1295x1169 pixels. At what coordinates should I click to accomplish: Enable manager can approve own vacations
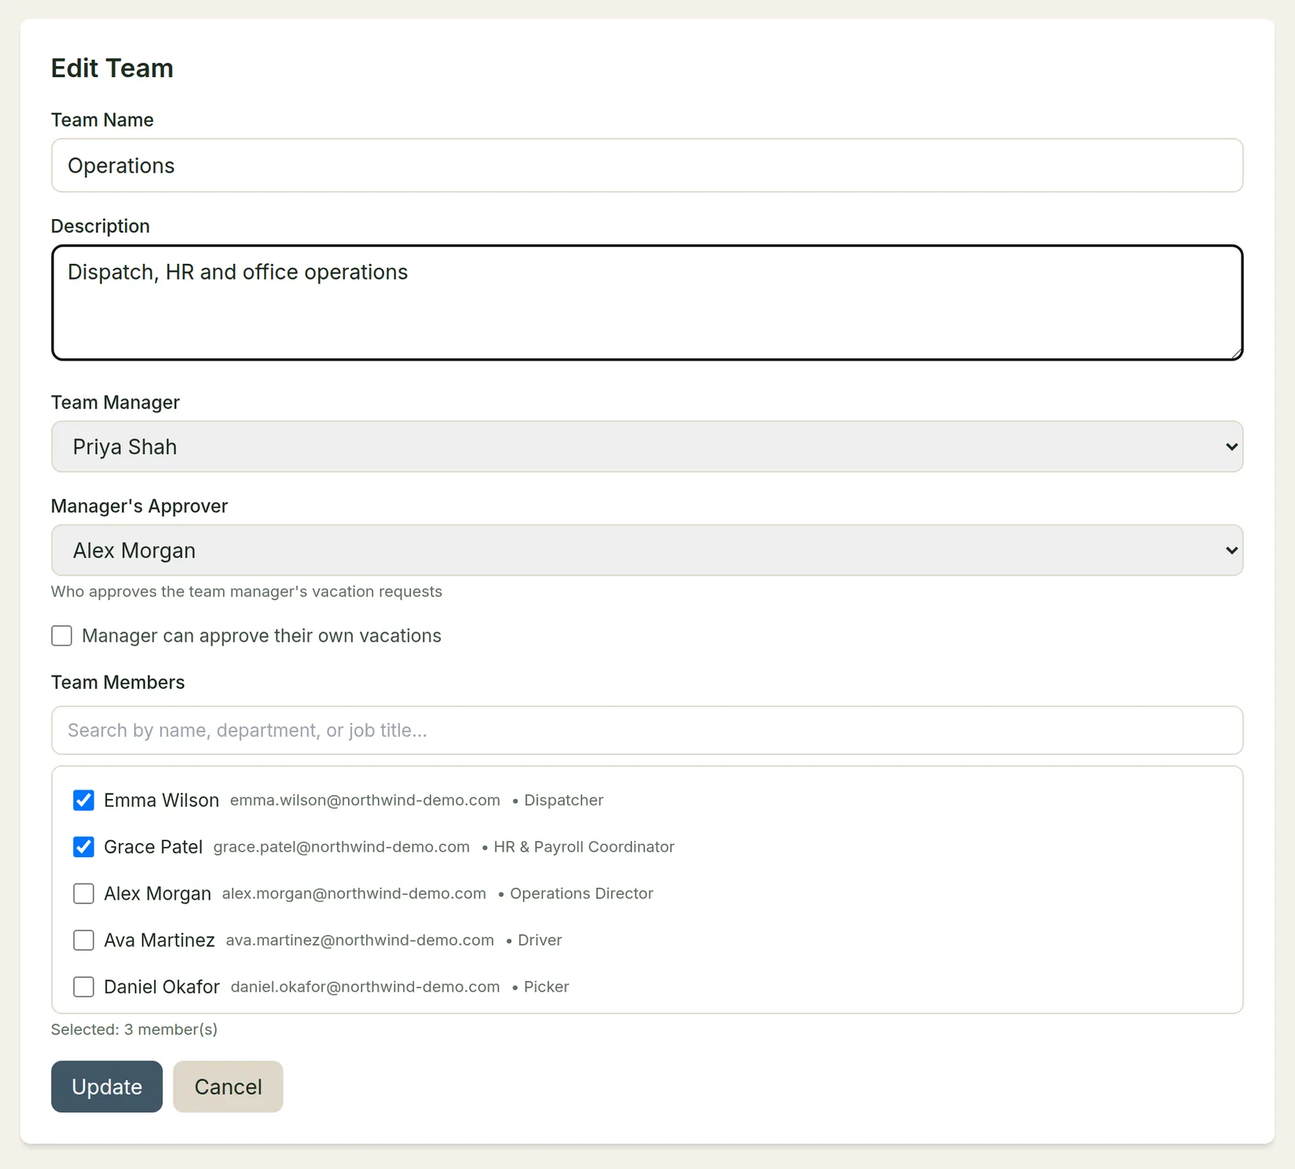tap(61, 636)
